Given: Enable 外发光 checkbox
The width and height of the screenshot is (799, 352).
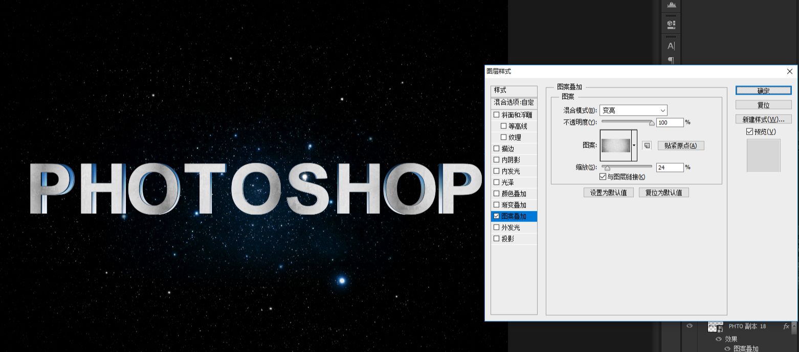Looking at the screenshot, I should tap(496, 227).
